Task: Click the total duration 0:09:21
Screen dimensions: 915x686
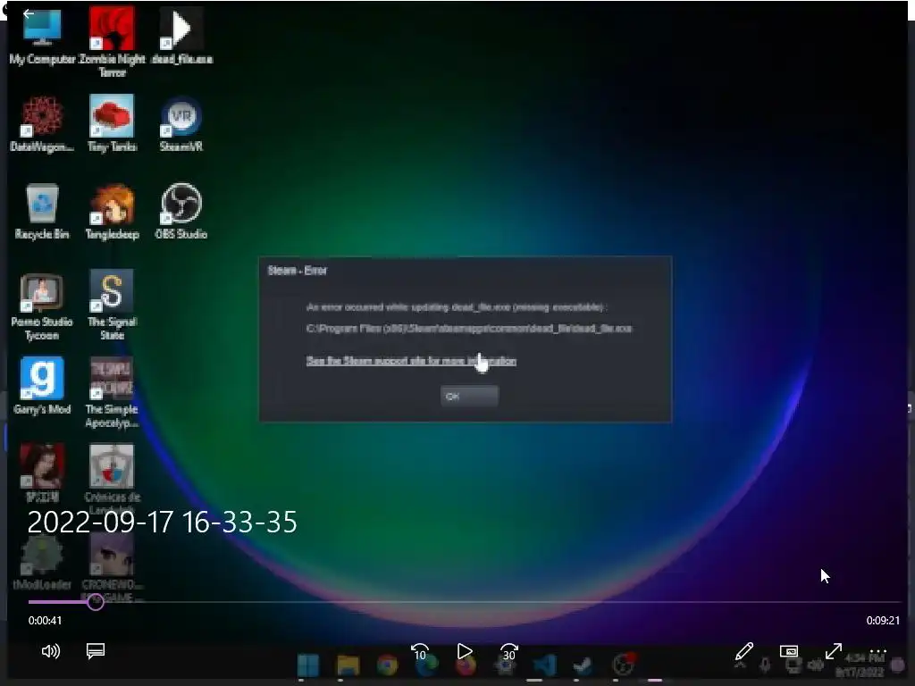Action: [883, 621]
